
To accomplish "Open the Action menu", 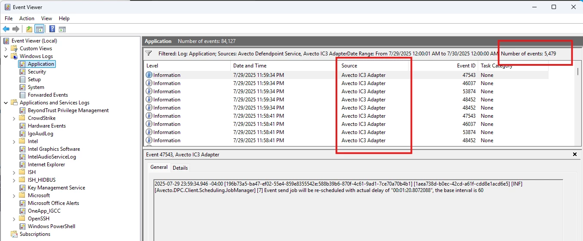I will click(27, 18).
